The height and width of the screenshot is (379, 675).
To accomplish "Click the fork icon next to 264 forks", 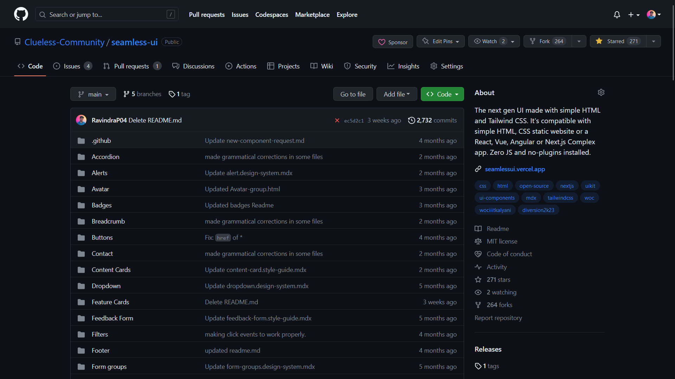I will [478, 305].
